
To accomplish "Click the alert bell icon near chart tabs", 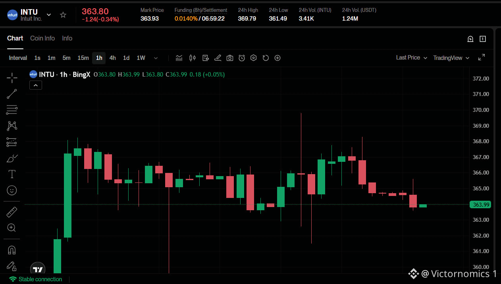I will 470,38.
